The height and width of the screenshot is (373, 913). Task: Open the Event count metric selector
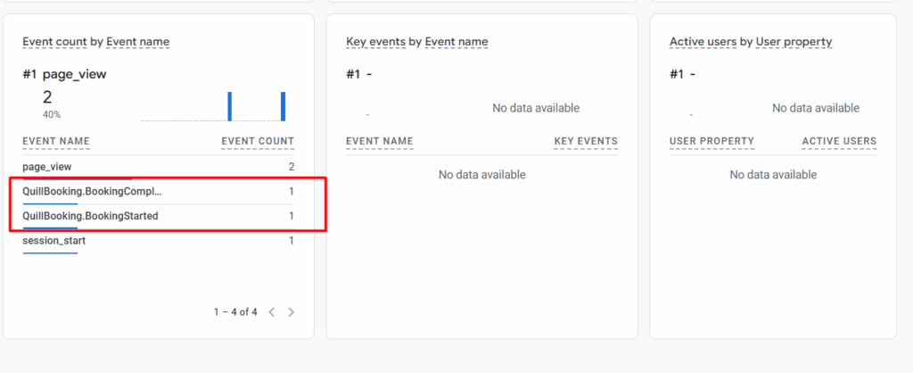coord(55,42)
